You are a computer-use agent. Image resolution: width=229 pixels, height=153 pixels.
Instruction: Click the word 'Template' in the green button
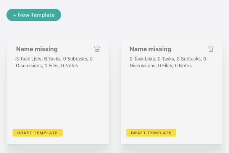43,15
